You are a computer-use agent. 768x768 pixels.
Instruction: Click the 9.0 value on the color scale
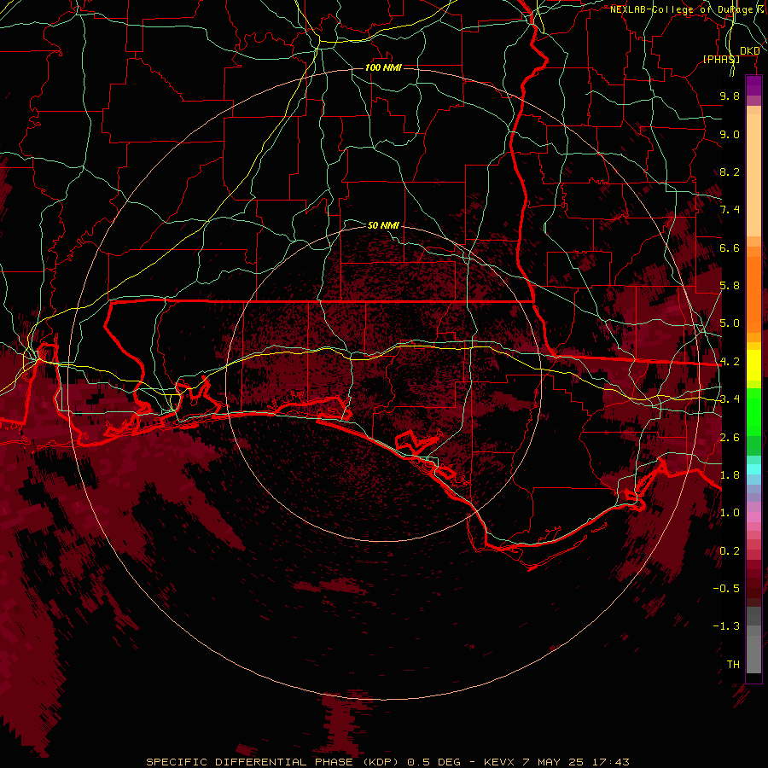tap(730, 134)
